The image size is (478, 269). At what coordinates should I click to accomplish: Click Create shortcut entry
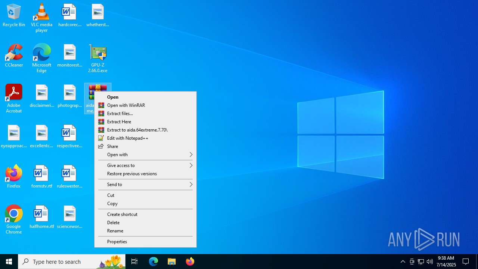[145, 214]
